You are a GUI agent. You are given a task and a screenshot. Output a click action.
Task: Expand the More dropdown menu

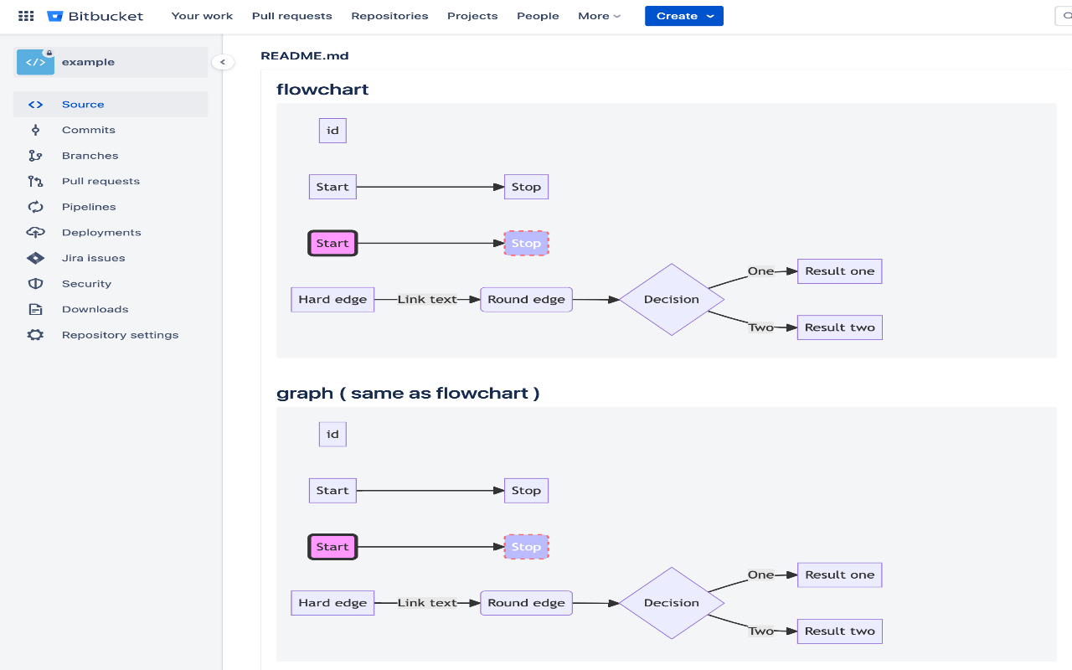click(x=599, y=16)
